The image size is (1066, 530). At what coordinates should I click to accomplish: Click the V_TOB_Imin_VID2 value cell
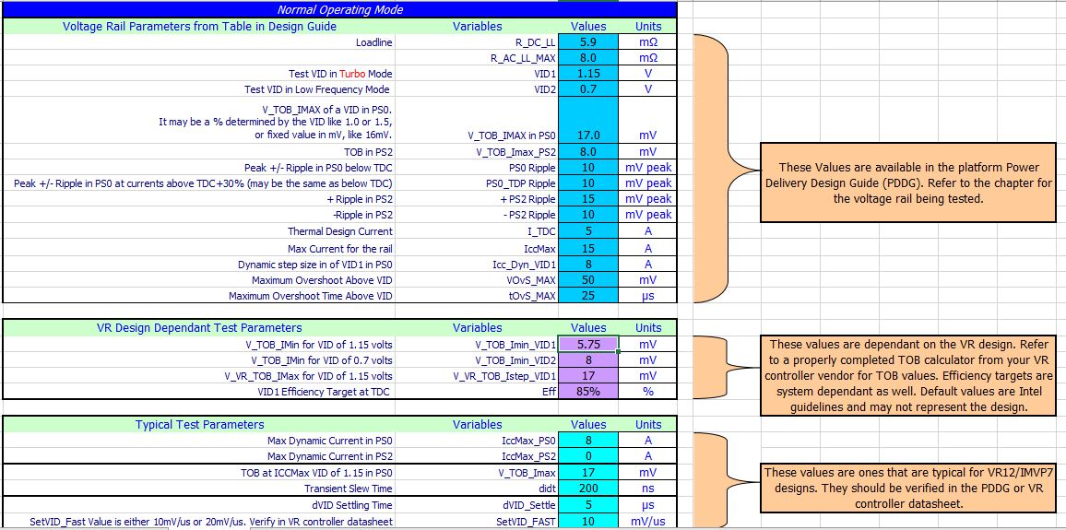coord(587,359)
